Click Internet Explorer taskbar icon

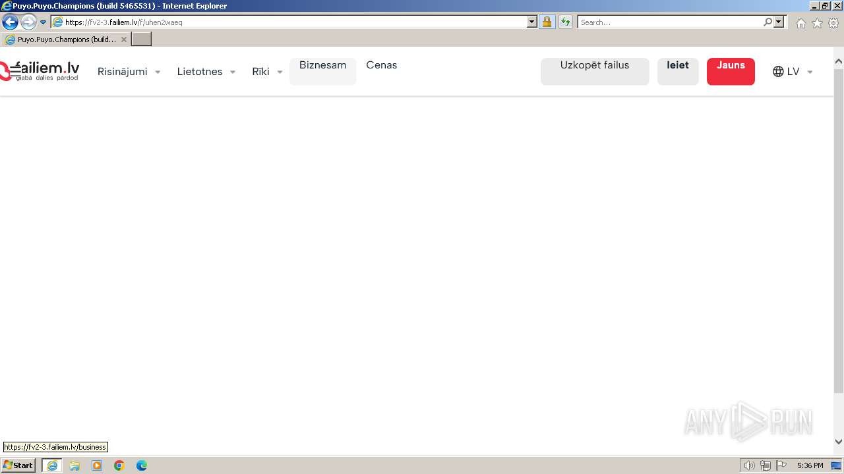pos(52,465)
